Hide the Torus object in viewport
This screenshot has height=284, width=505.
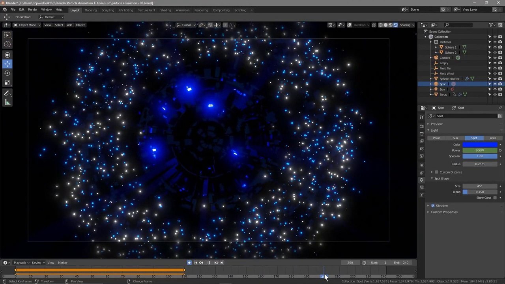tap(495, 95)
